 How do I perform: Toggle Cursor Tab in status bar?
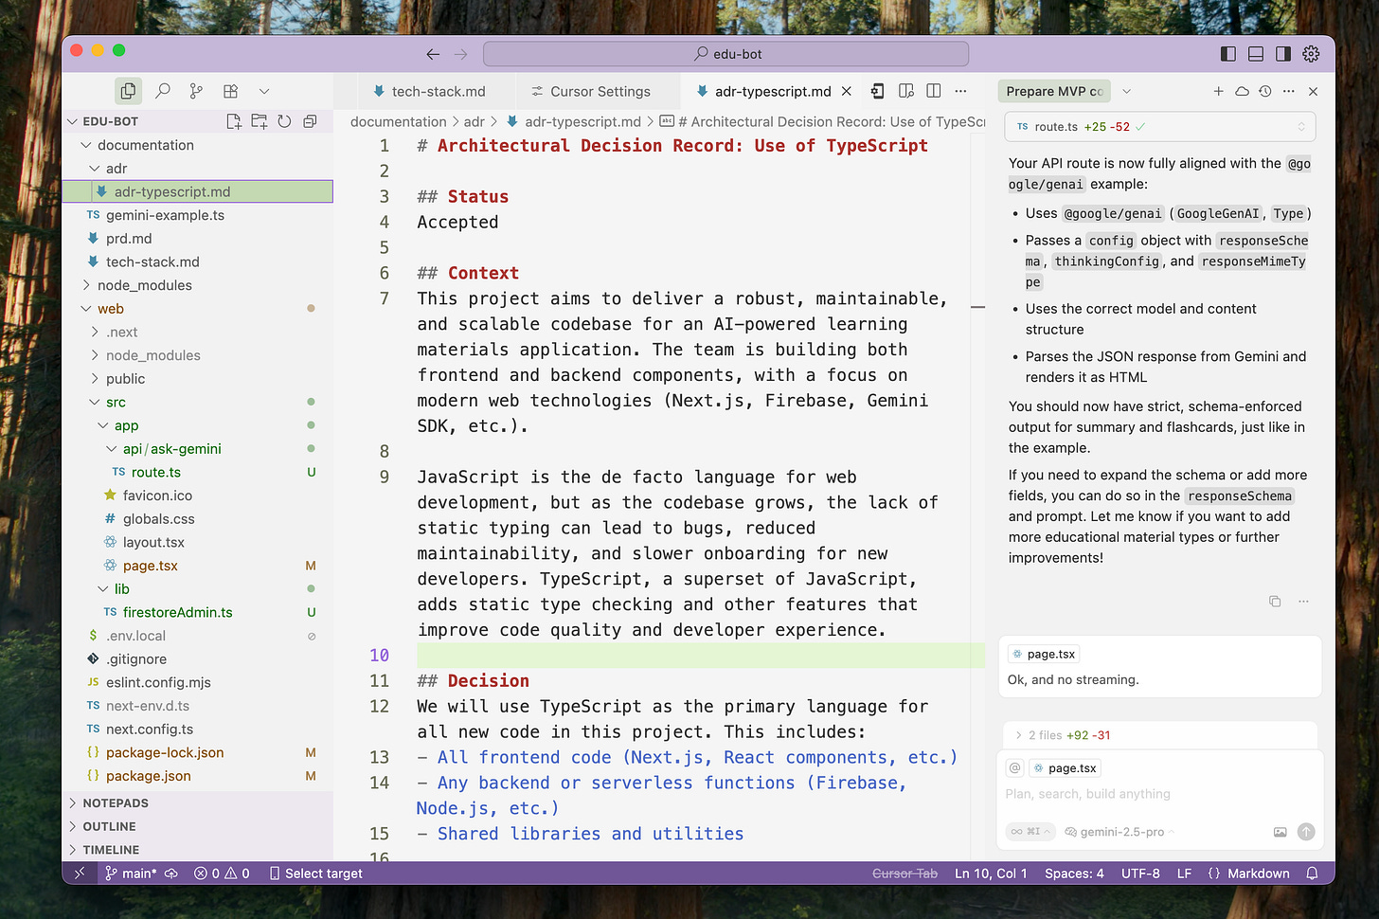pos(904,874)
